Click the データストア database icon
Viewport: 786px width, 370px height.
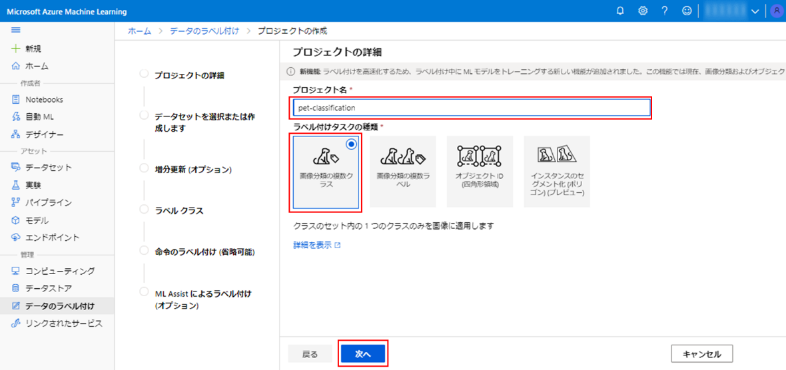coord(15,288)
